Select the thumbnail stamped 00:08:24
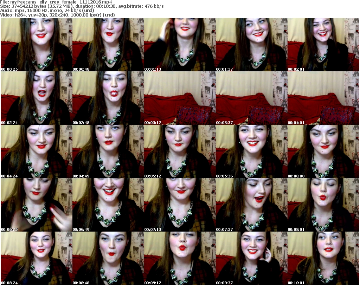 coord(37,258)
